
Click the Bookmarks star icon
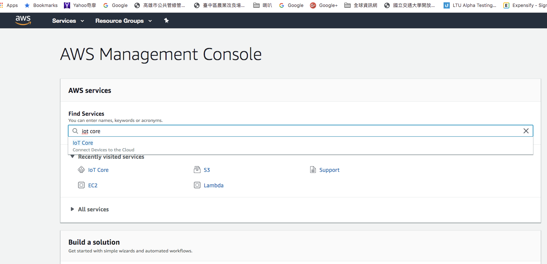click(x=27, y=5)
